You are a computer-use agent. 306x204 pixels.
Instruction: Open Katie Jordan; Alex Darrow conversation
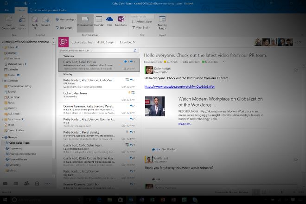pyautogui.click(x=99, y=174)
